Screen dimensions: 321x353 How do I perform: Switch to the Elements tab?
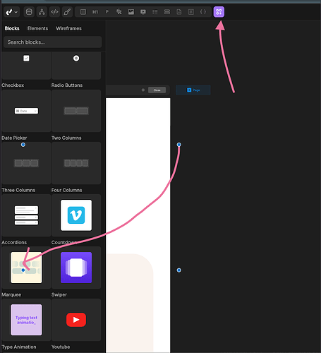coord(37,28)
